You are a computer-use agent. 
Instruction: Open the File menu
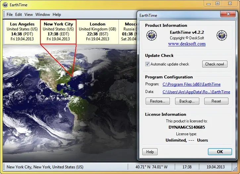(x=10, y=15)
